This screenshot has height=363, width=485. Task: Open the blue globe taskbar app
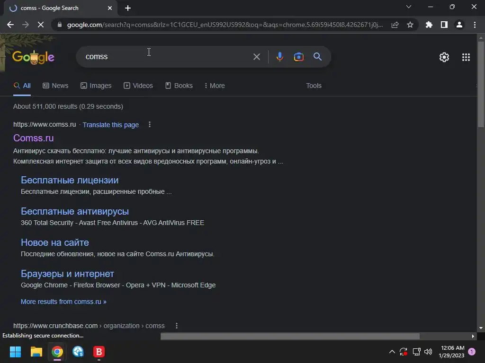point(78,352)
